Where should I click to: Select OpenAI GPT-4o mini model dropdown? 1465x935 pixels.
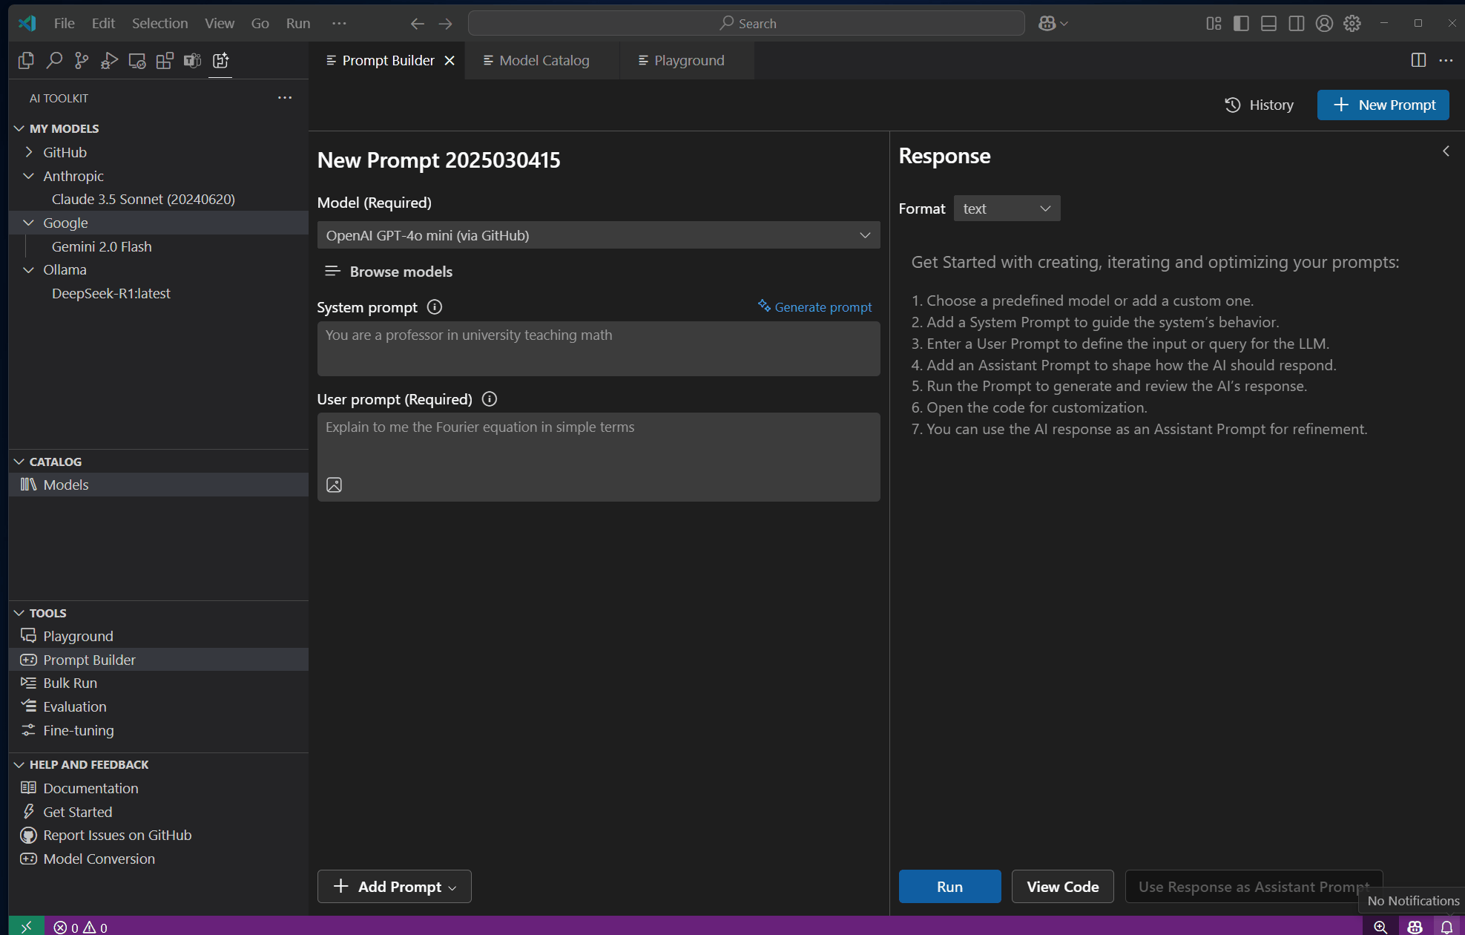tap(597, 234)
